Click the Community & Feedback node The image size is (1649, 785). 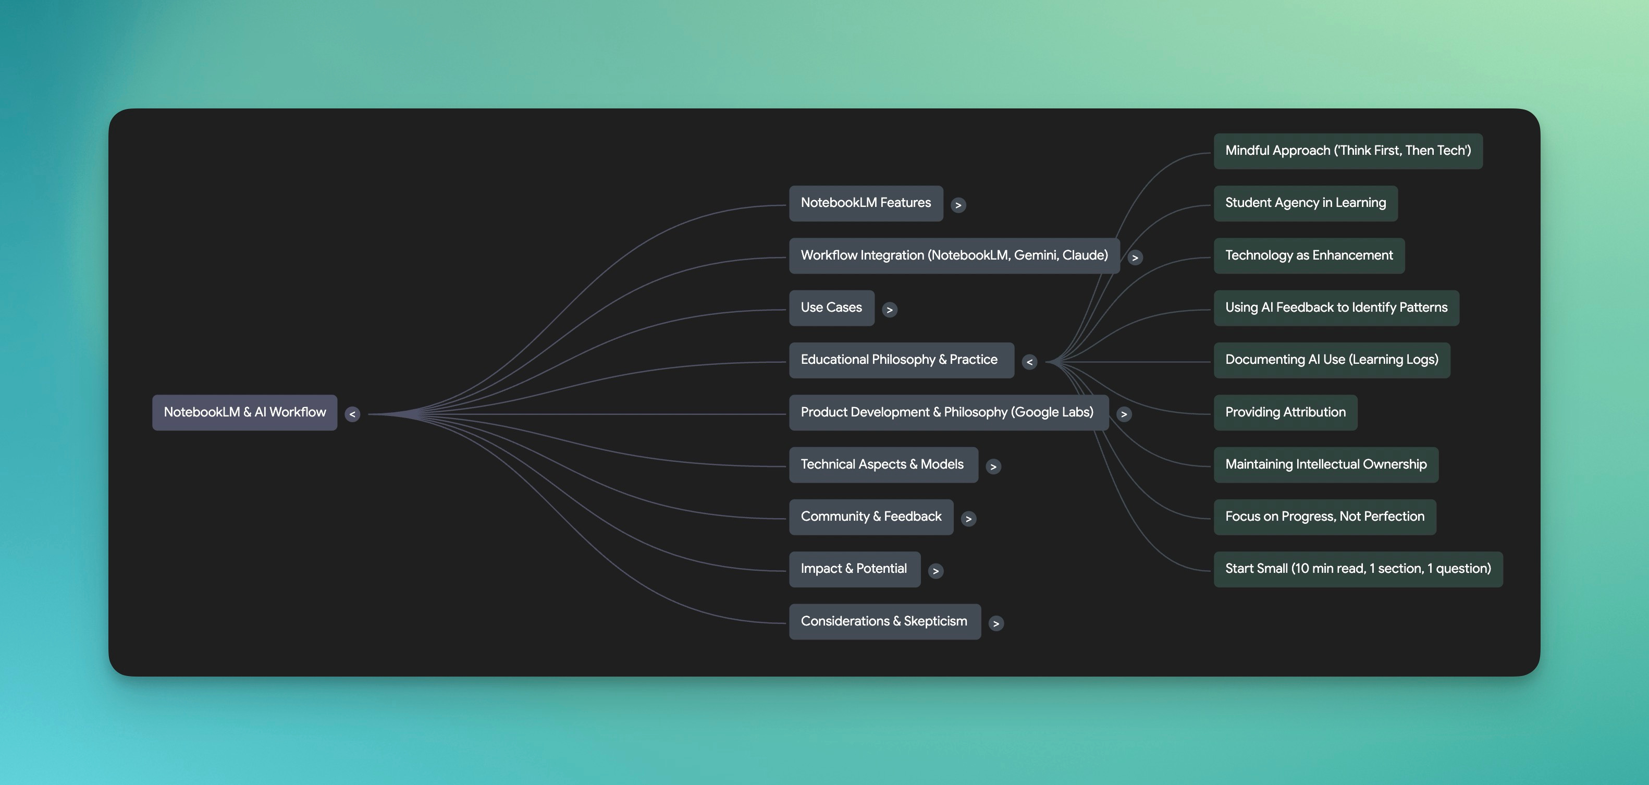871,517
